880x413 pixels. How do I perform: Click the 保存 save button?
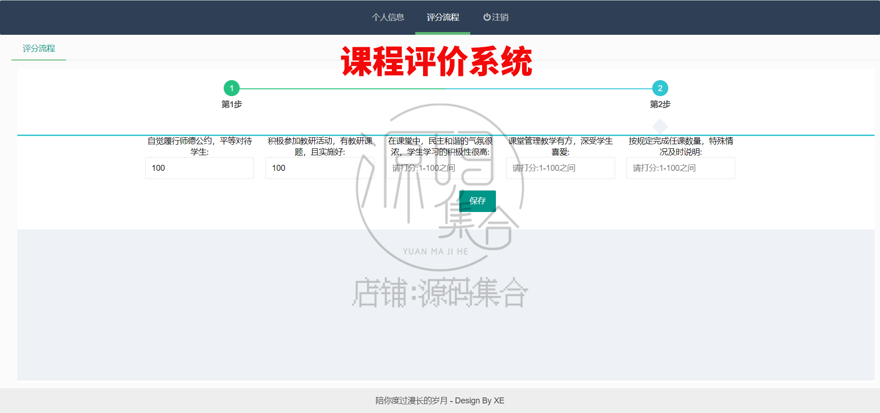tap(478, 201)
